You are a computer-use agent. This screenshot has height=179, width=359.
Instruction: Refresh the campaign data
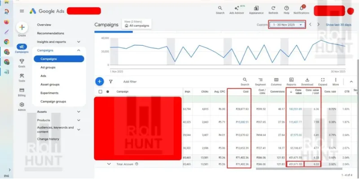(x=273, y=10)
